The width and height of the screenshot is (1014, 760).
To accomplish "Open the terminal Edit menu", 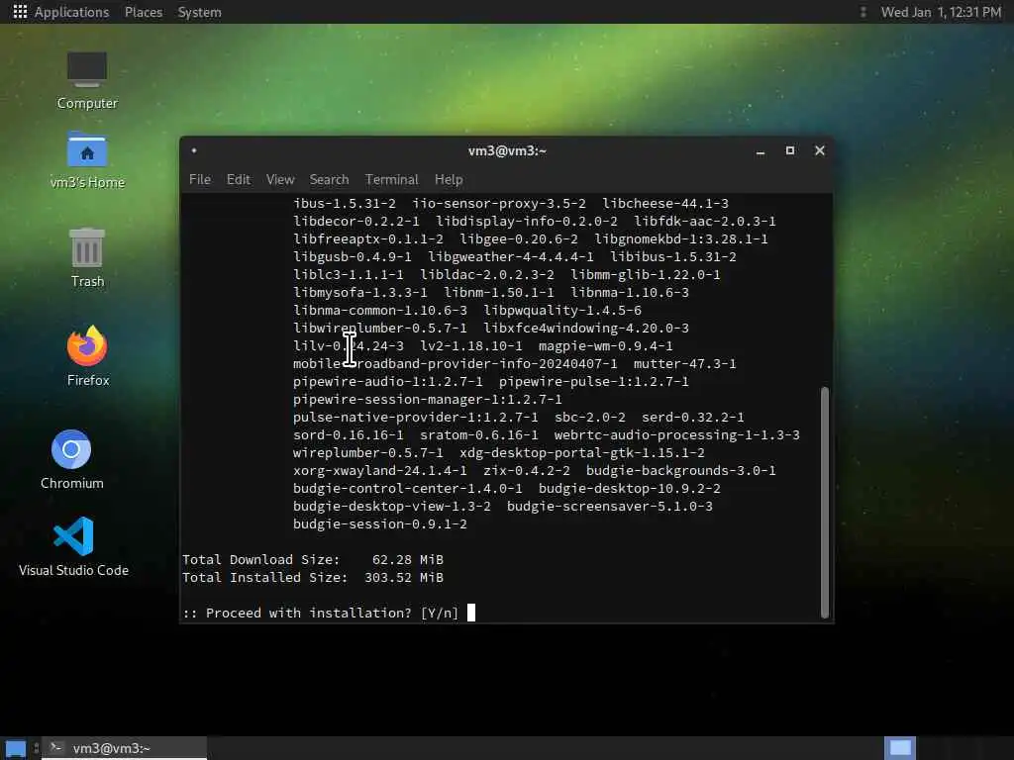I will click(238, 180).
